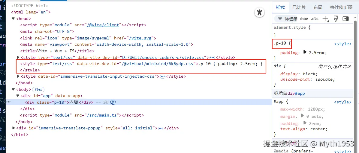Select the closing </body> tag row
This screenshot has width=359, height=153.
coord(24,122)
